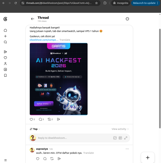161x163 pixels.
Task: Open Profile icon in sidebar
Action: point(5,63)
